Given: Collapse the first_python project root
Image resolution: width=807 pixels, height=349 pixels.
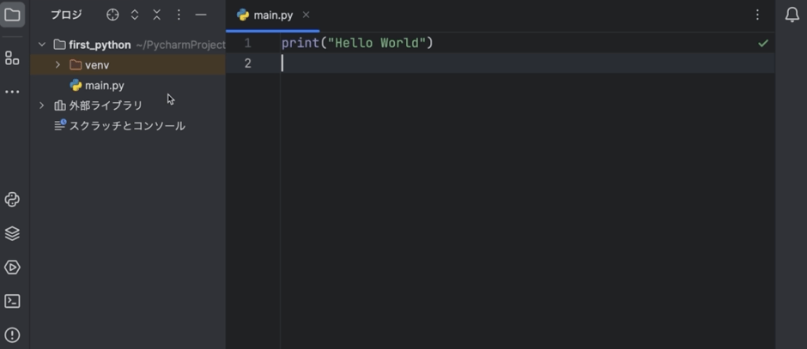Looking at the screenshot, I should 41,45.
